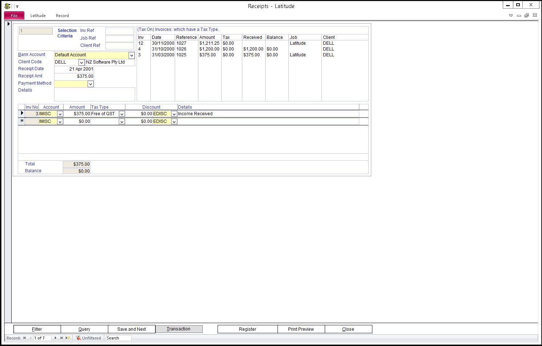The width and height of the screenshot is (542, 346).
Task: Open the Record menu
Action: click(62, 16)
